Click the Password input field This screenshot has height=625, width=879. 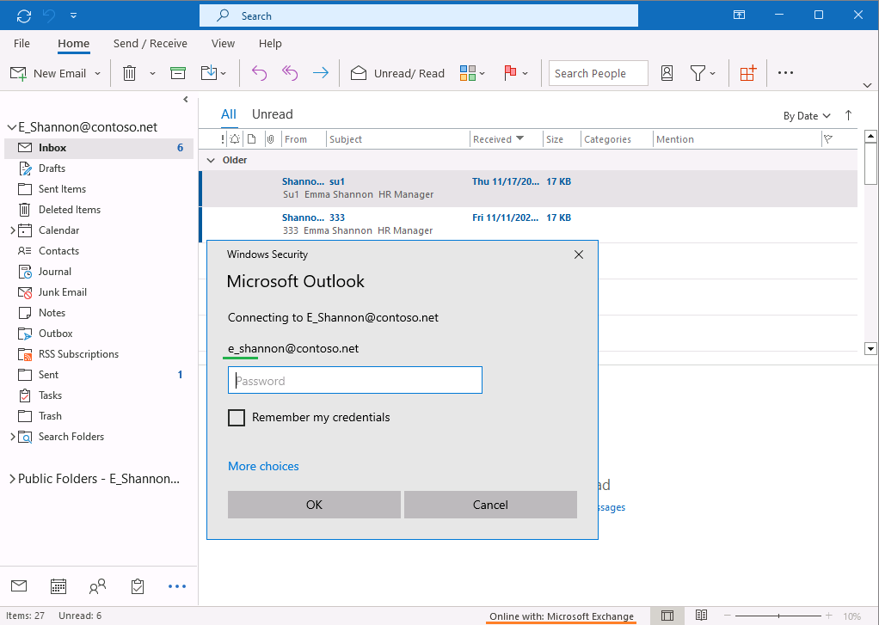coord(354,379)
